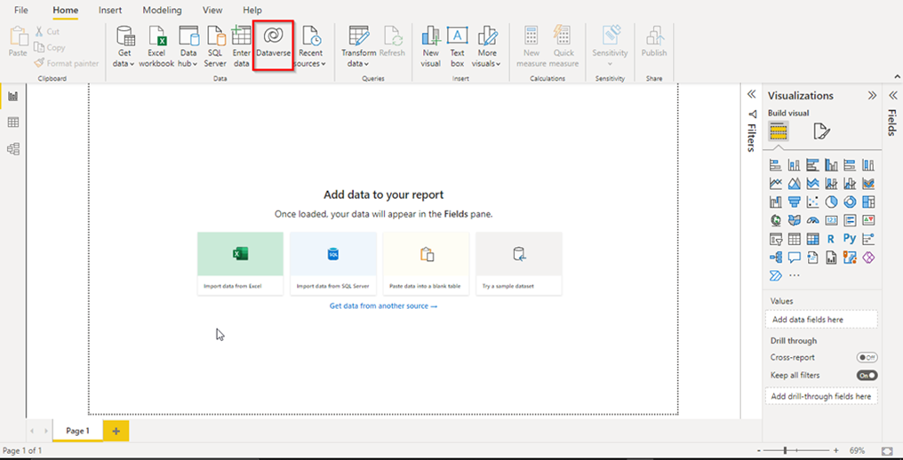Image resolution: width=903 pixels, height=460 pixels.
Task: Open the File menu
Action: click(x=21, y=11)
